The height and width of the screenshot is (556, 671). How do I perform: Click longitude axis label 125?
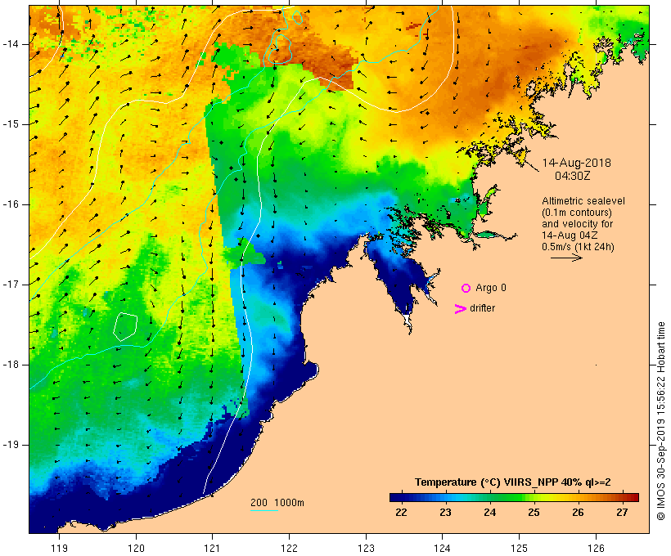click(x=520, y=548)
